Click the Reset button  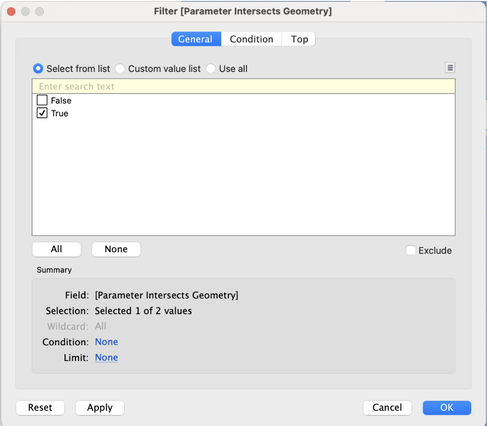pos(40,407)
